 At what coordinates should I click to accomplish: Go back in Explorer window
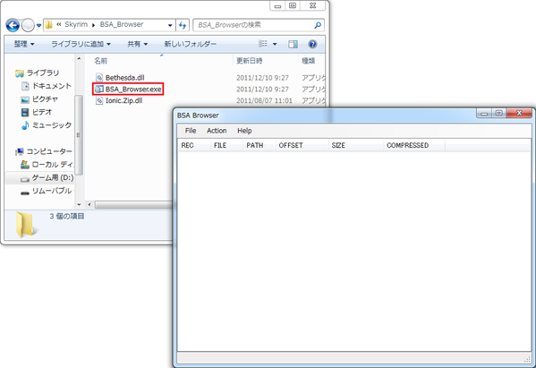pos(13,25)
